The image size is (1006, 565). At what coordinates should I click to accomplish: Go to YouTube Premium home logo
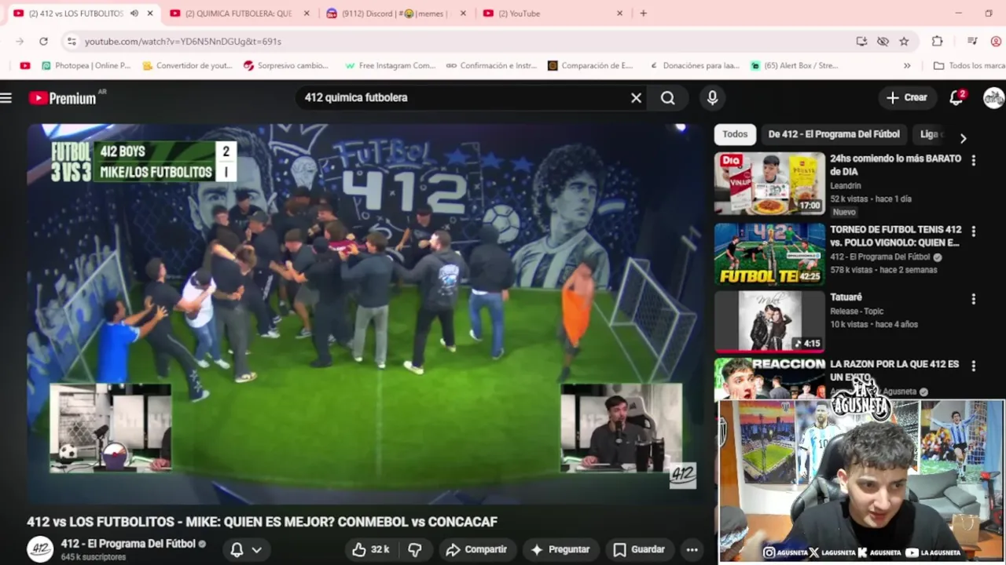pyautogui.click(x=63, y=98)
